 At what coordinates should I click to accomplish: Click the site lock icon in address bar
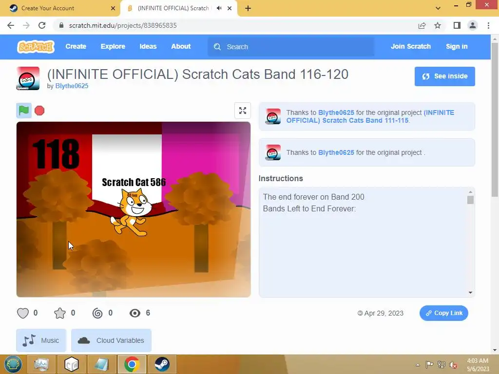coord(61,25)
